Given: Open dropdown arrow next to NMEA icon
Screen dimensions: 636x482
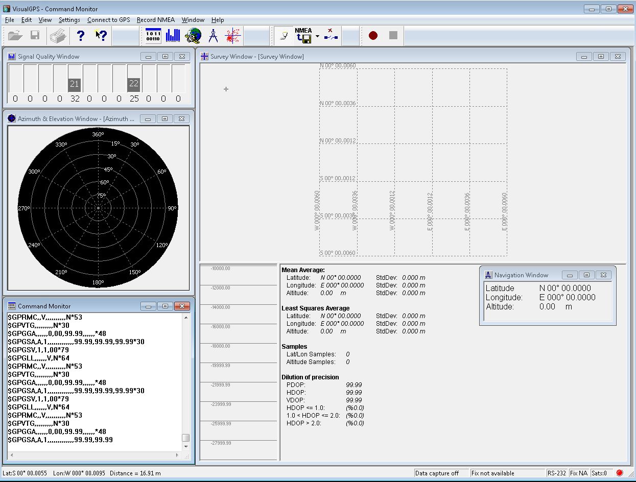Looking at the screenshot, I should tap(317, 36).
